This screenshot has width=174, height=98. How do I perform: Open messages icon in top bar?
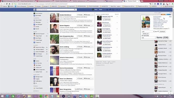pos(110,10)
